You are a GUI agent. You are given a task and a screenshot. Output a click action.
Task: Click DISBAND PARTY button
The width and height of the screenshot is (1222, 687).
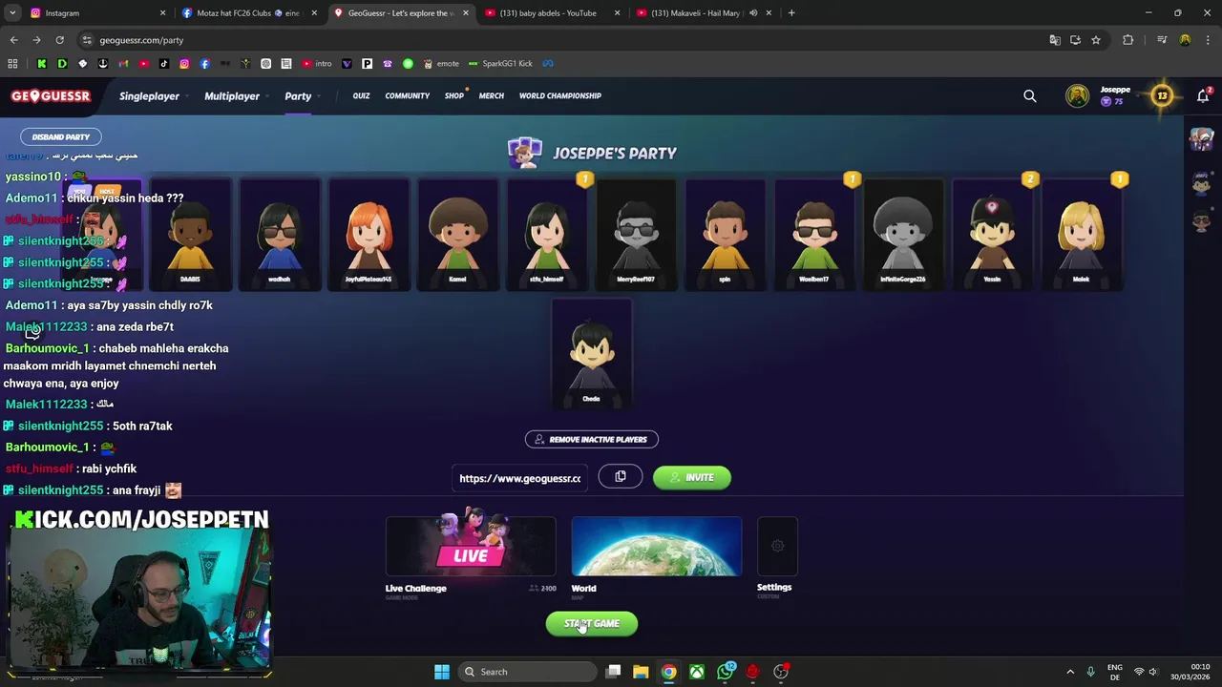click(x=61, y=136)
